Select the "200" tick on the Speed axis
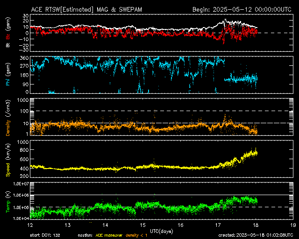This screenshot has height=239, width=299. point(24,176)
